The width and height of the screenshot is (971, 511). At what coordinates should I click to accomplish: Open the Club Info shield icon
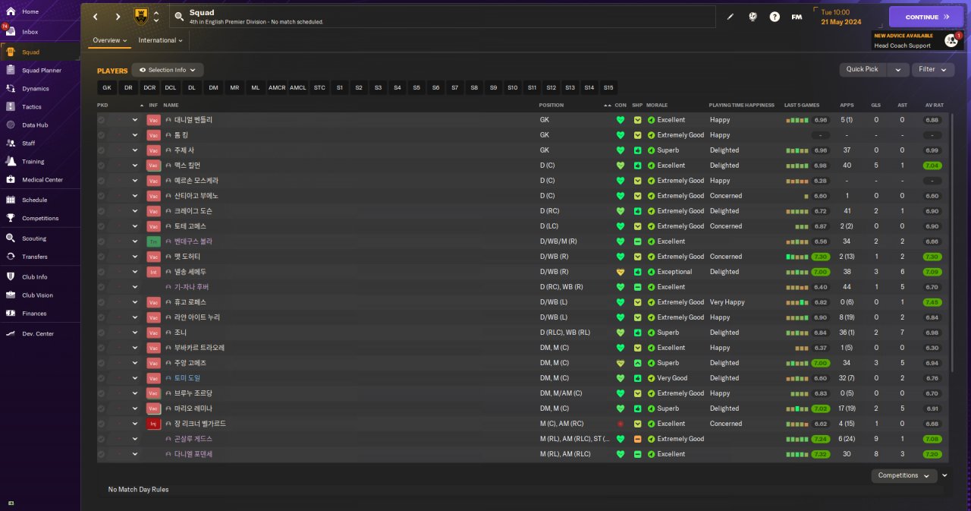click(11, 276)
